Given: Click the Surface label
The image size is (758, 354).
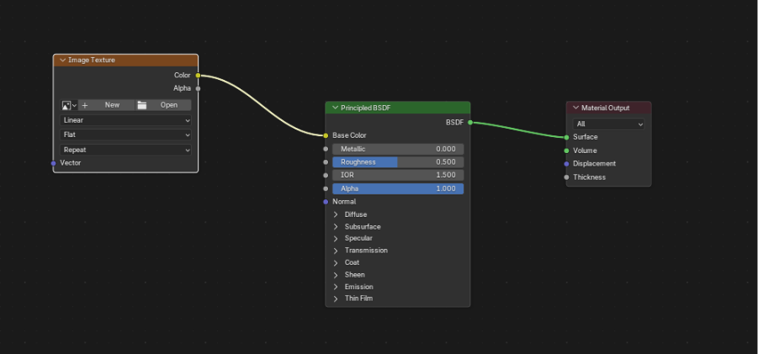Looking at the screenshot, I should [586, 137].
